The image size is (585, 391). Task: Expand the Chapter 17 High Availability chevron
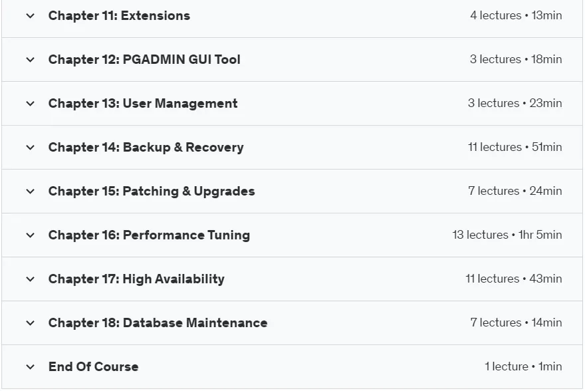pos(30,279)
